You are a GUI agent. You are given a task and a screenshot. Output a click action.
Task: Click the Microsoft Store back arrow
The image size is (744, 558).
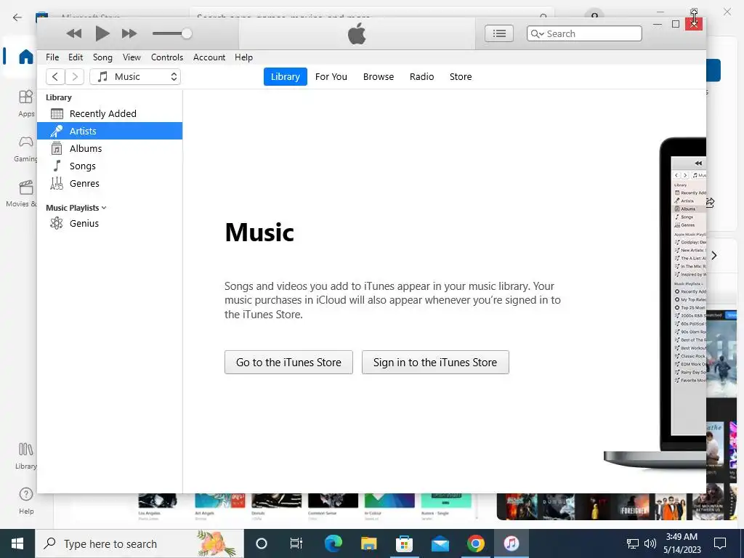[17, 17]
